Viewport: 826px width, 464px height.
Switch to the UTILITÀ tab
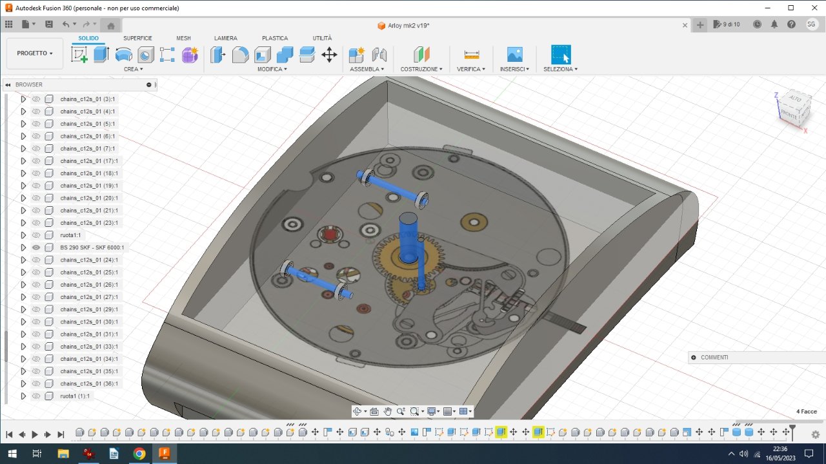322,38
